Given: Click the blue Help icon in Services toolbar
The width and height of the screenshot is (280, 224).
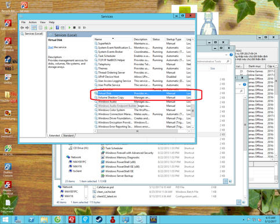Looking at the screenshot, I should point(57,28).
